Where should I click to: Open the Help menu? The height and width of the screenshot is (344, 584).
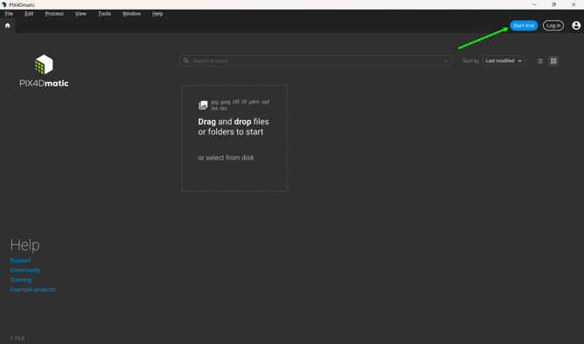tap(158, 14)
